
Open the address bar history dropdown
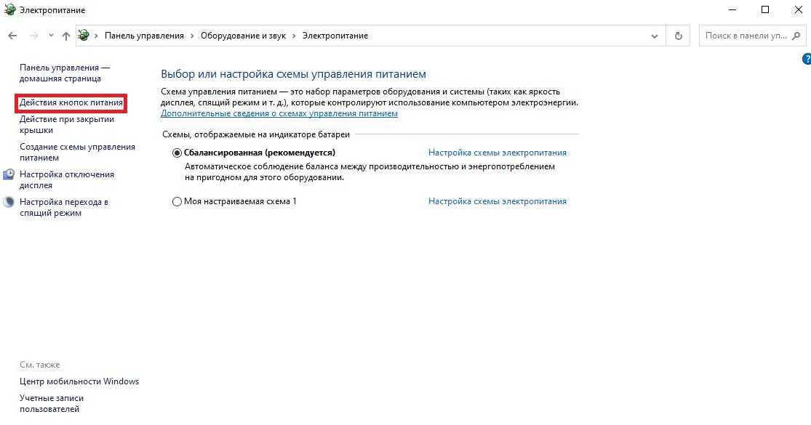pos(655,36)
